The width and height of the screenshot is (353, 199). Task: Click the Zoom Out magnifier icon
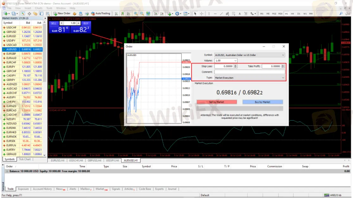coord(142,14)
